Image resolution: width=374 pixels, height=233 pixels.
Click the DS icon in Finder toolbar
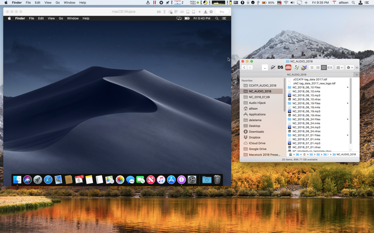(x=280, y=68)
